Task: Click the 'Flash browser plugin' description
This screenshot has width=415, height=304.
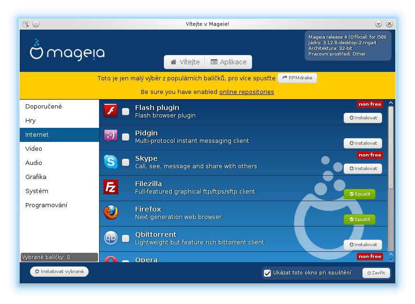Action: click(x=165, y=116)
